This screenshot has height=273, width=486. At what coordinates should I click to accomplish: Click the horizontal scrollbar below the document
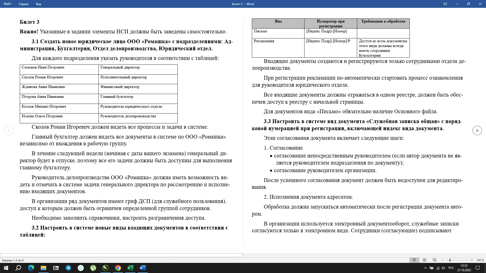(x=121, y=254)
